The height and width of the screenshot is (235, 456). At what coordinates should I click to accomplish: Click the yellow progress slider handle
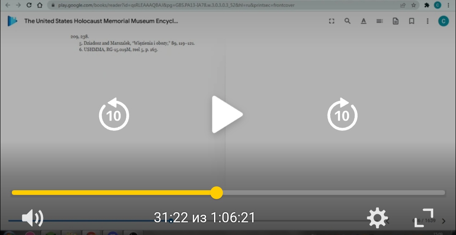pyautogui.click(x=216, y=192)
